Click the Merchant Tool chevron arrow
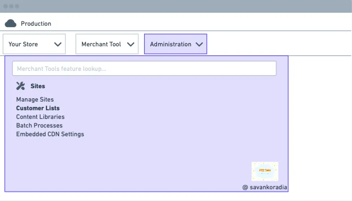This screenshot has height=201, width=352. 131,44
